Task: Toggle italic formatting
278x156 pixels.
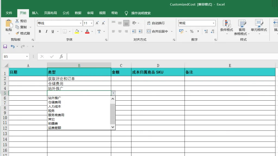Action: click(x=46, y=31)
